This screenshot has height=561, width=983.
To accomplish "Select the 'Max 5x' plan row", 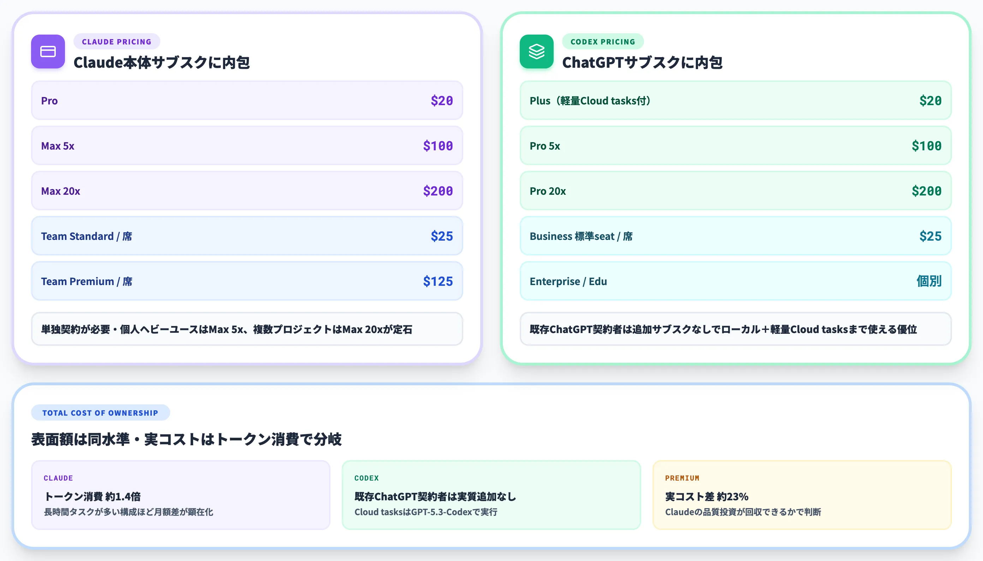I will [247, 146].
